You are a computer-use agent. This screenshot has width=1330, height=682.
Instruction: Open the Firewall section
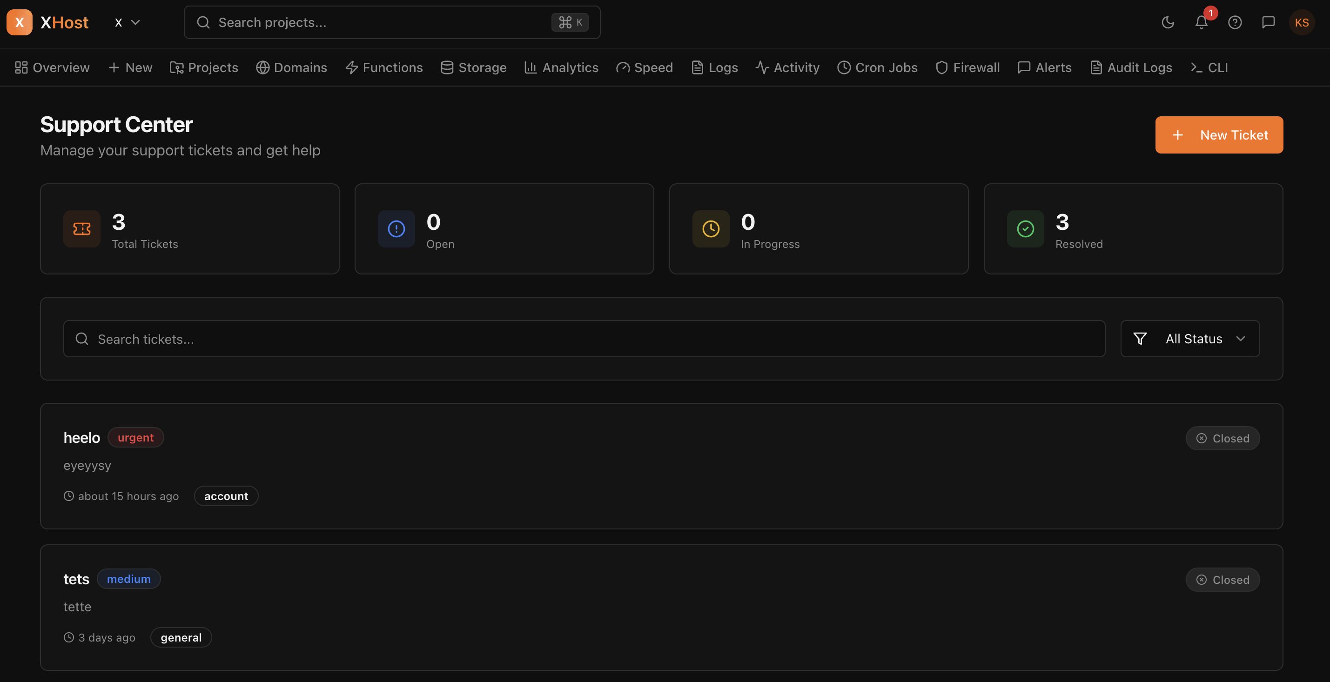pos(967,67)
